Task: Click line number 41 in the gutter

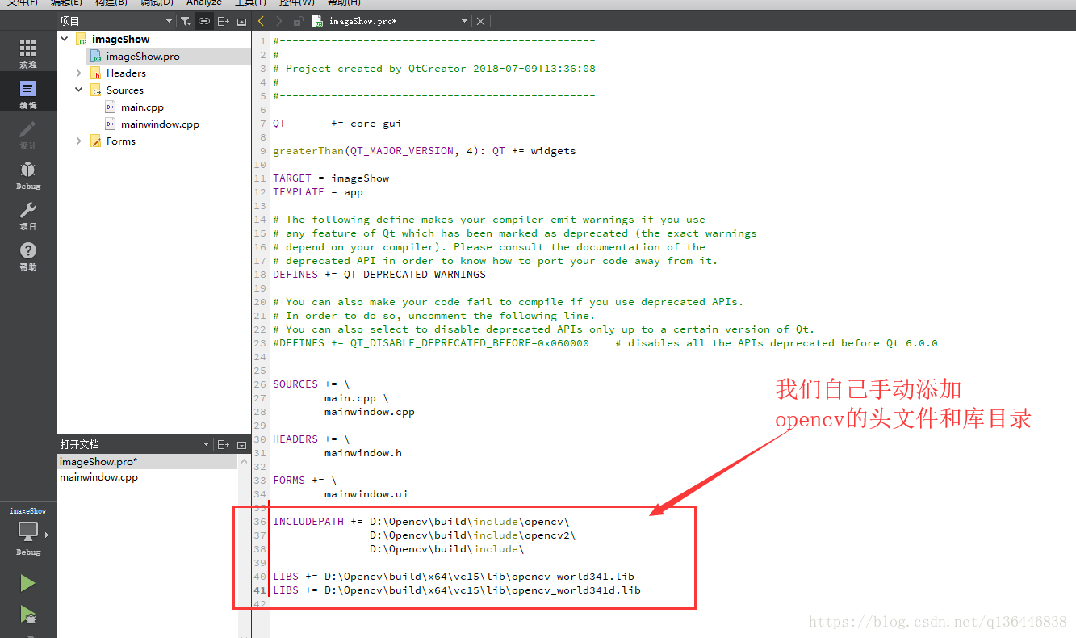Action: point(260,590)
